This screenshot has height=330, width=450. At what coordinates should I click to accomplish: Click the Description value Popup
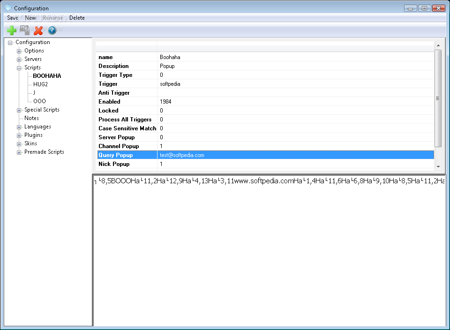coord(296,66)
